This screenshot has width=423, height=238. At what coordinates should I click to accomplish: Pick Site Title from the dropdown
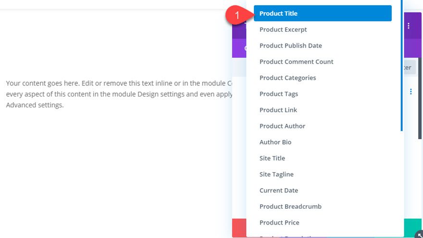click(272, 158)
